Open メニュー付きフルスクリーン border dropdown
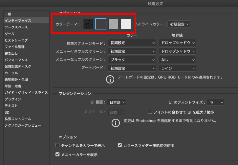 click(x=177, y=51)
